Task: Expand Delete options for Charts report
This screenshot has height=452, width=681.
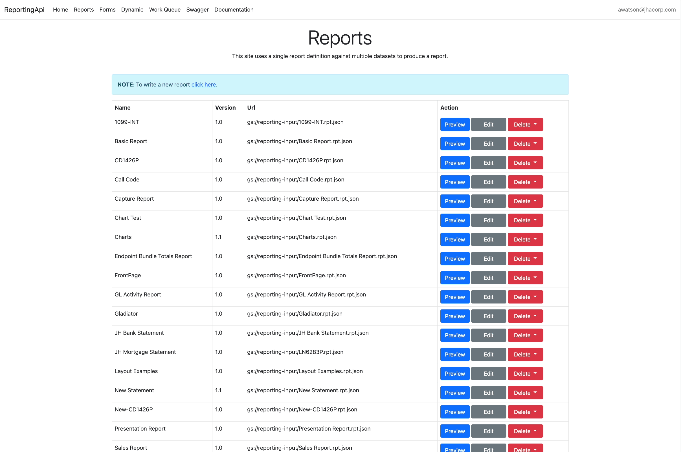Action: pos(525,240)
